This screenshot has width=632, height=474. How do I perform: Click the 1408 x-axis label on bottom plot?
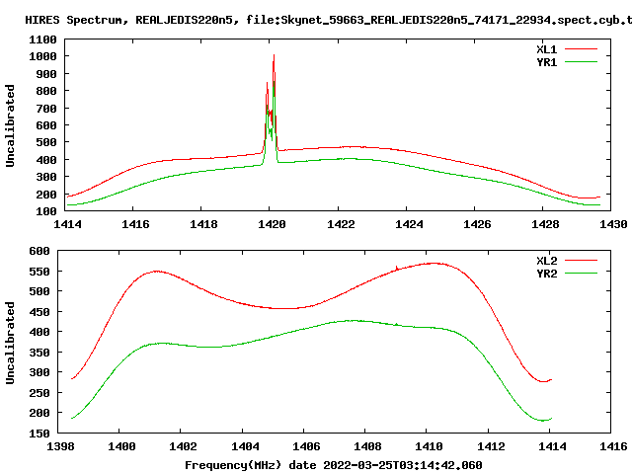point(367,446)
